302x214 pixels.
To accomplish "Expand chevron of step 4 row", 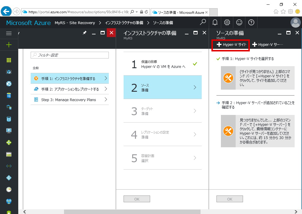I will (x=195, y=134).
